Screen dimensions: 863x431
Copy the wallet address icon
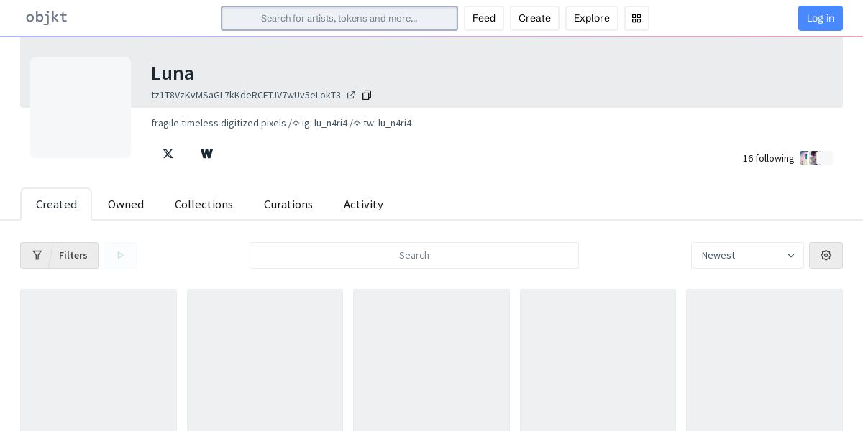point(367,96)
